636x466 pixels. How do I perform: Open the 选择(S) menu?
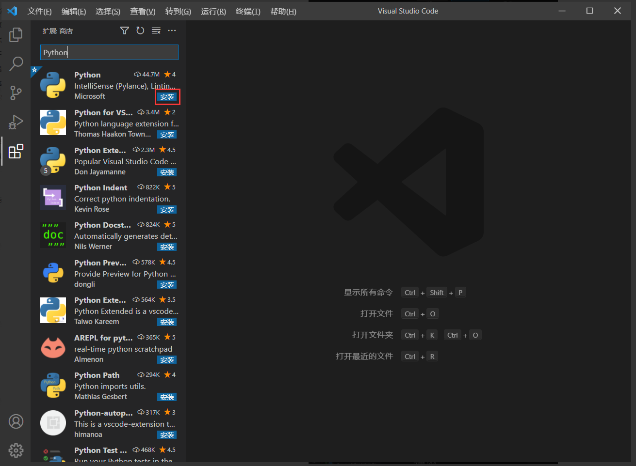click(x=108, y=11)
